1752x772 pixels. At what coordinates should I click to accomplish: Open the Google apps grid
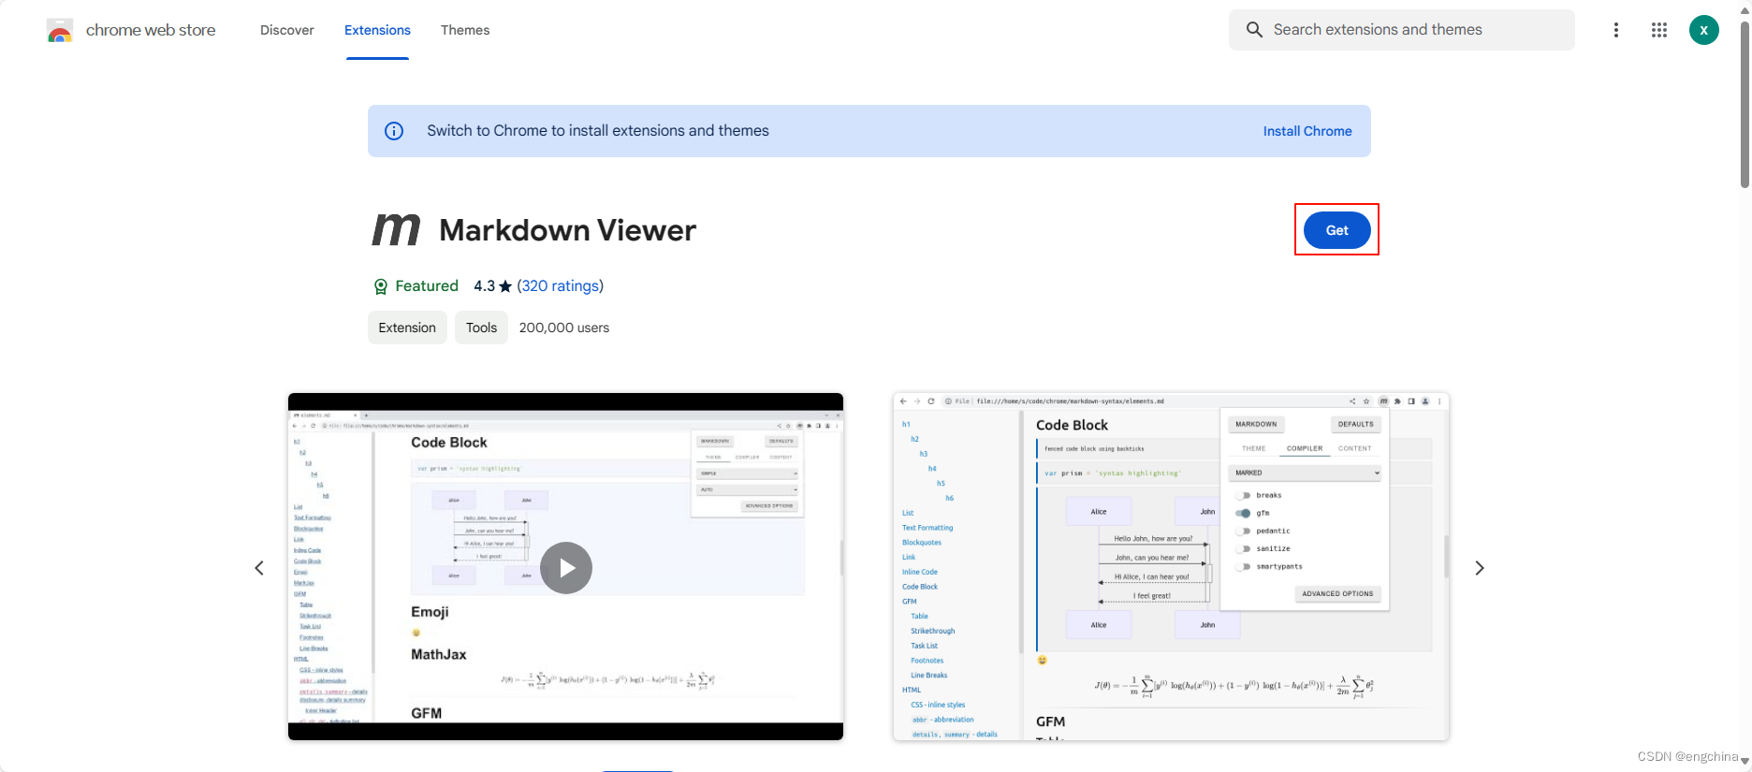click(1658, 30)
